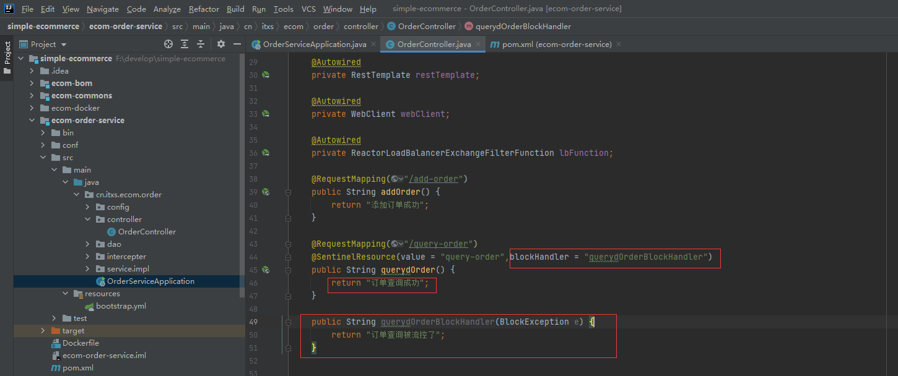
Task: Click the IntelliJ IDEA logo icon
Action: [x=9, y=9]
